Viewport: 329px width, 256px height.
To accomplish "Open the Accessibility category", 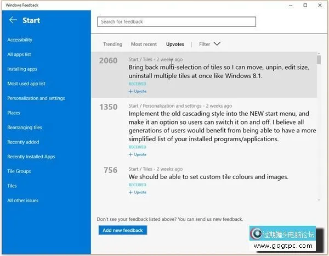I will (20, 40).
